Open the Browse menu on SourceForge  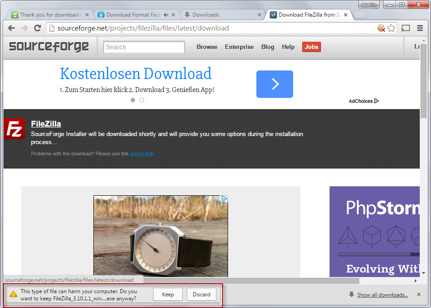click(207, 47)
